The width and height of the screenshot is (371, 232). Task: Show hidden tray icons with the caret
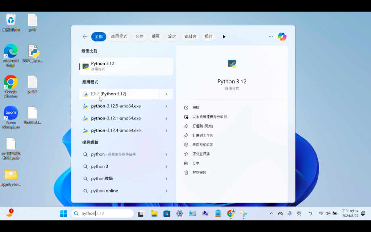tap(271, 214)
